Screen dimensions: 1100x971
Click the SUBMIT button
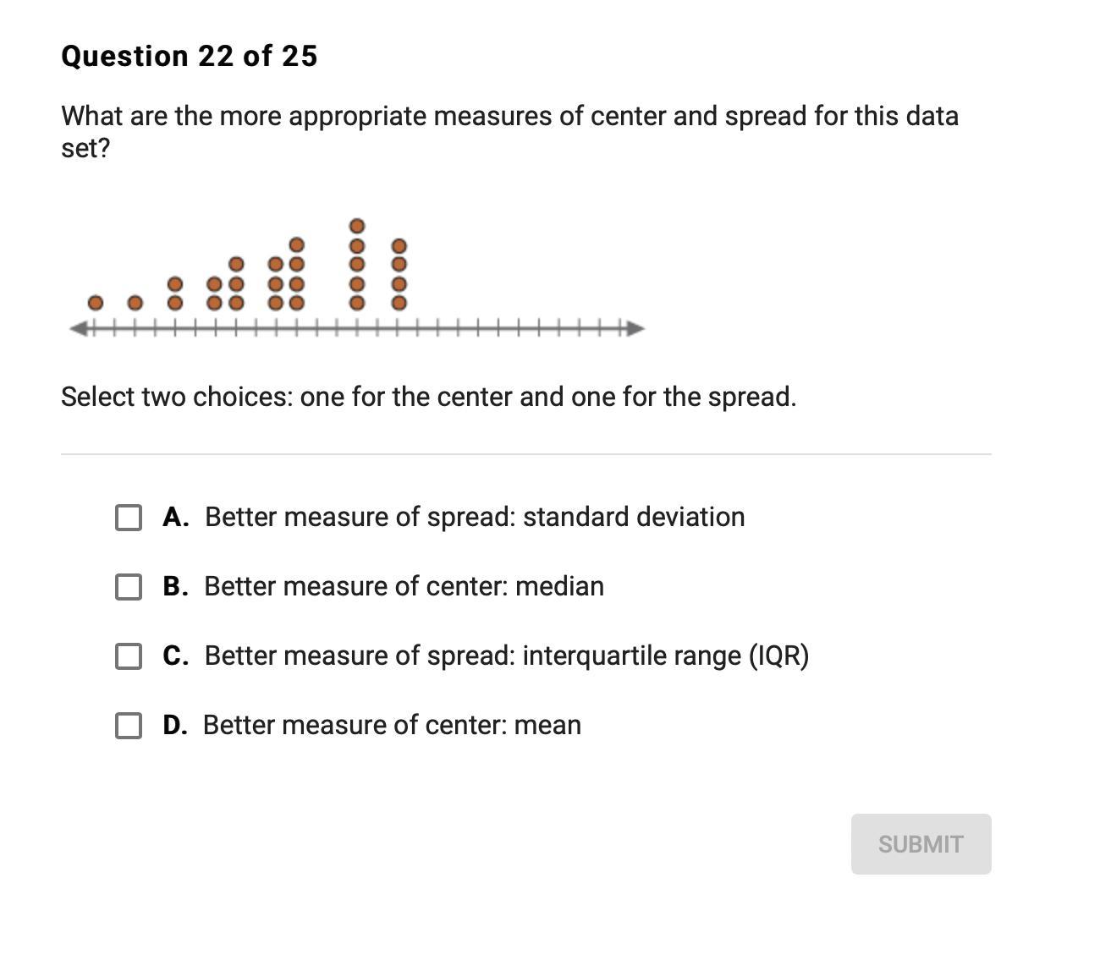point(921,844)
